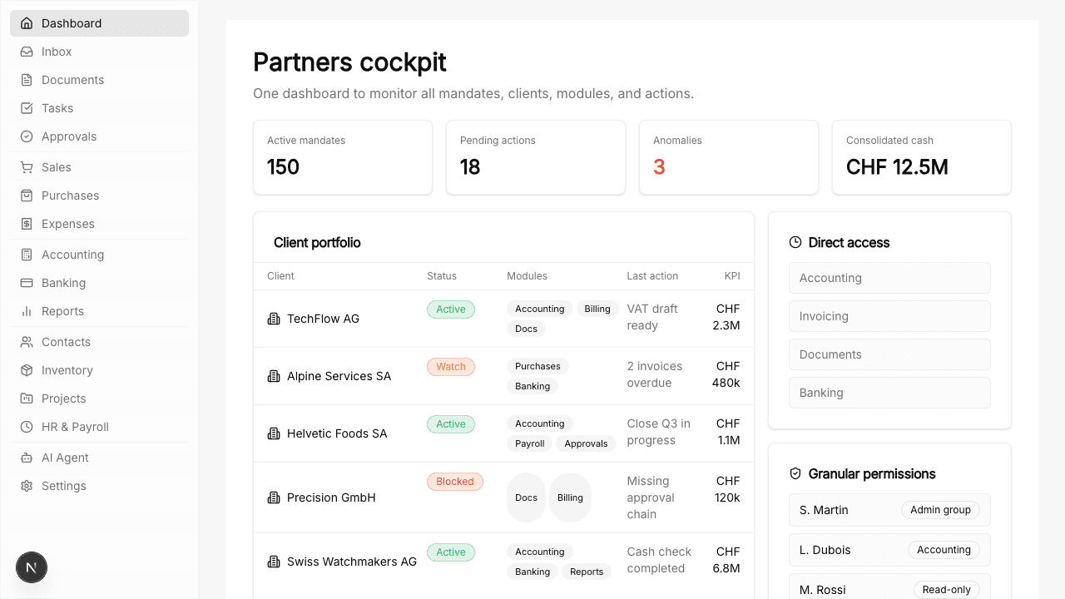Click the building icon beside TechFlow AG

click(x=274, y=319)
